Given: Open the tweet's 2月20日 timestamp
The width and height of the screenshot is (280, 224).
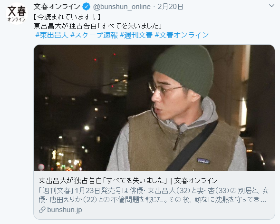Looking at the screenshot, I should pos(170,7).
